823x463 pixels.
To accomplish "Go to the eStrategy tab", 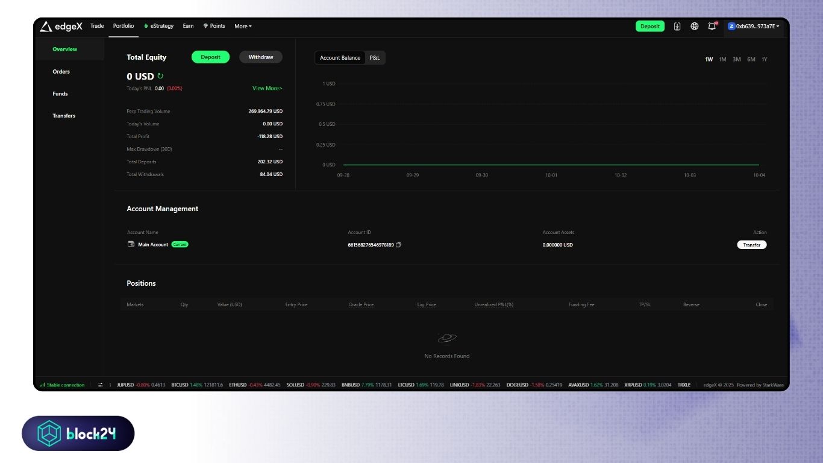I will pos(159,27).
